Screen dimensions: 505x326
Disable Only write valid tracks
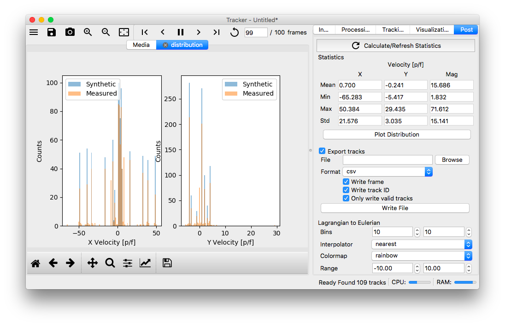(346, 198)
